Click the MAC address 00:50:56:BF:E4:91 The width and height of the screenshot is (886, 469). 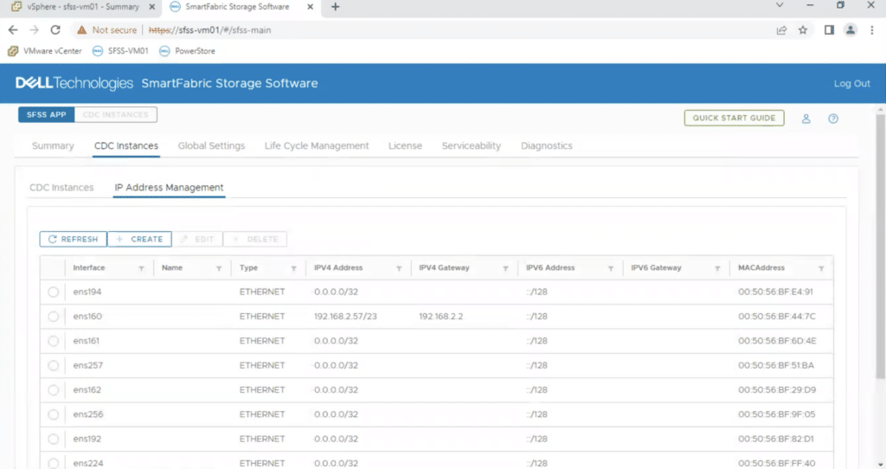pyautogui.click(x=775, y=292)
